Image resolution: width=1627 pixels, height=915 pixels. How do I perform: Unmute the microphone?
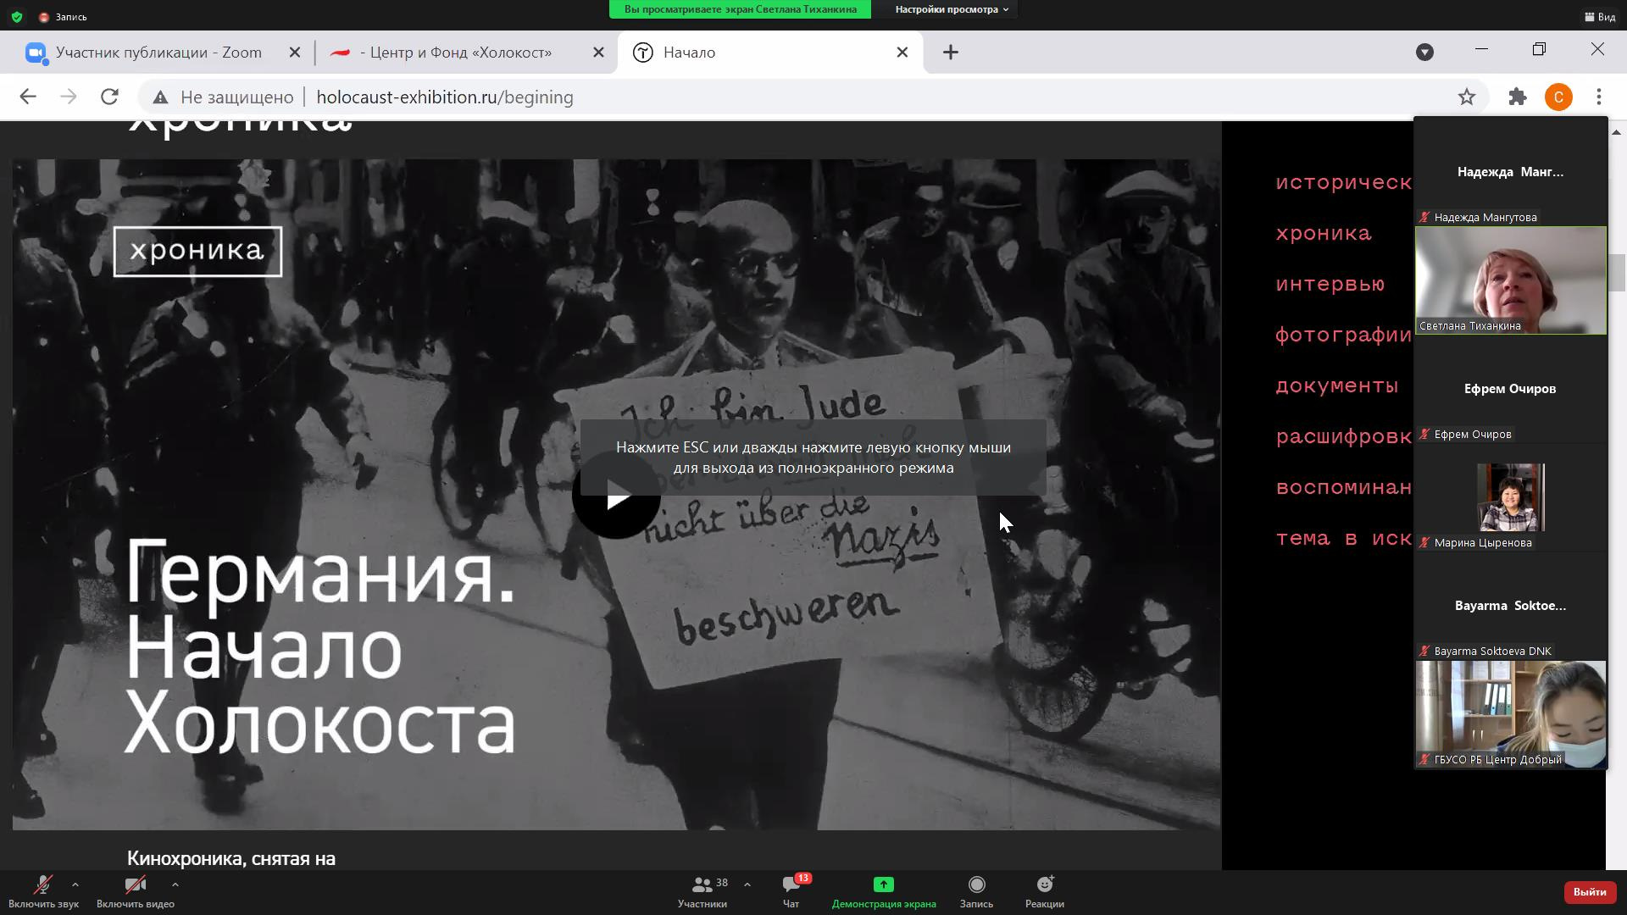pos(42,885)
